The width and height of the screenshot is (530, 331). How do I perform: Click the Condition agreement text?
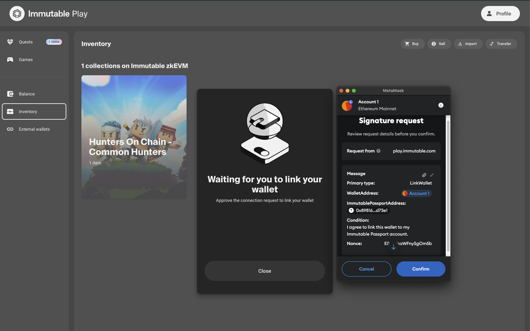(x=378, y=231)
